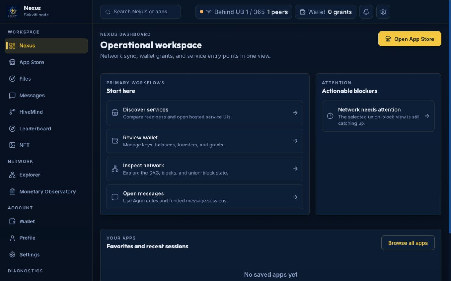Click the NFT image icon in sidebar
The image size is (451, 281).
(x=12, y=145)
